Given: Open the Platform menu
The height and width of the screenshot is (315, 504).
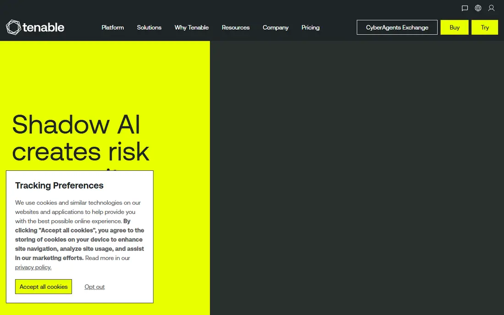Looking at the screenshot, I should click(113, 27).
